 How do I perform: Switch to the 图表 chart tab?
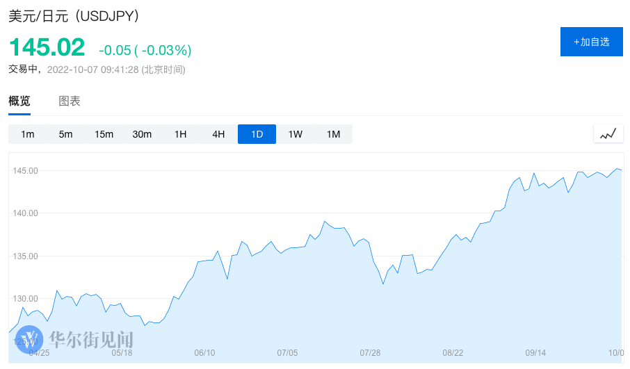(x=70, y=101)
